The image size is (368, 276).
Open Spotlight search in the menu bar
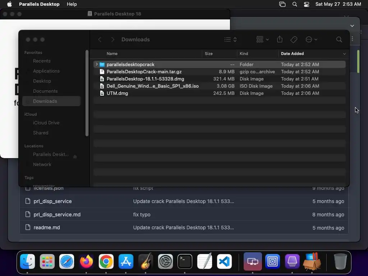point(295,4)
